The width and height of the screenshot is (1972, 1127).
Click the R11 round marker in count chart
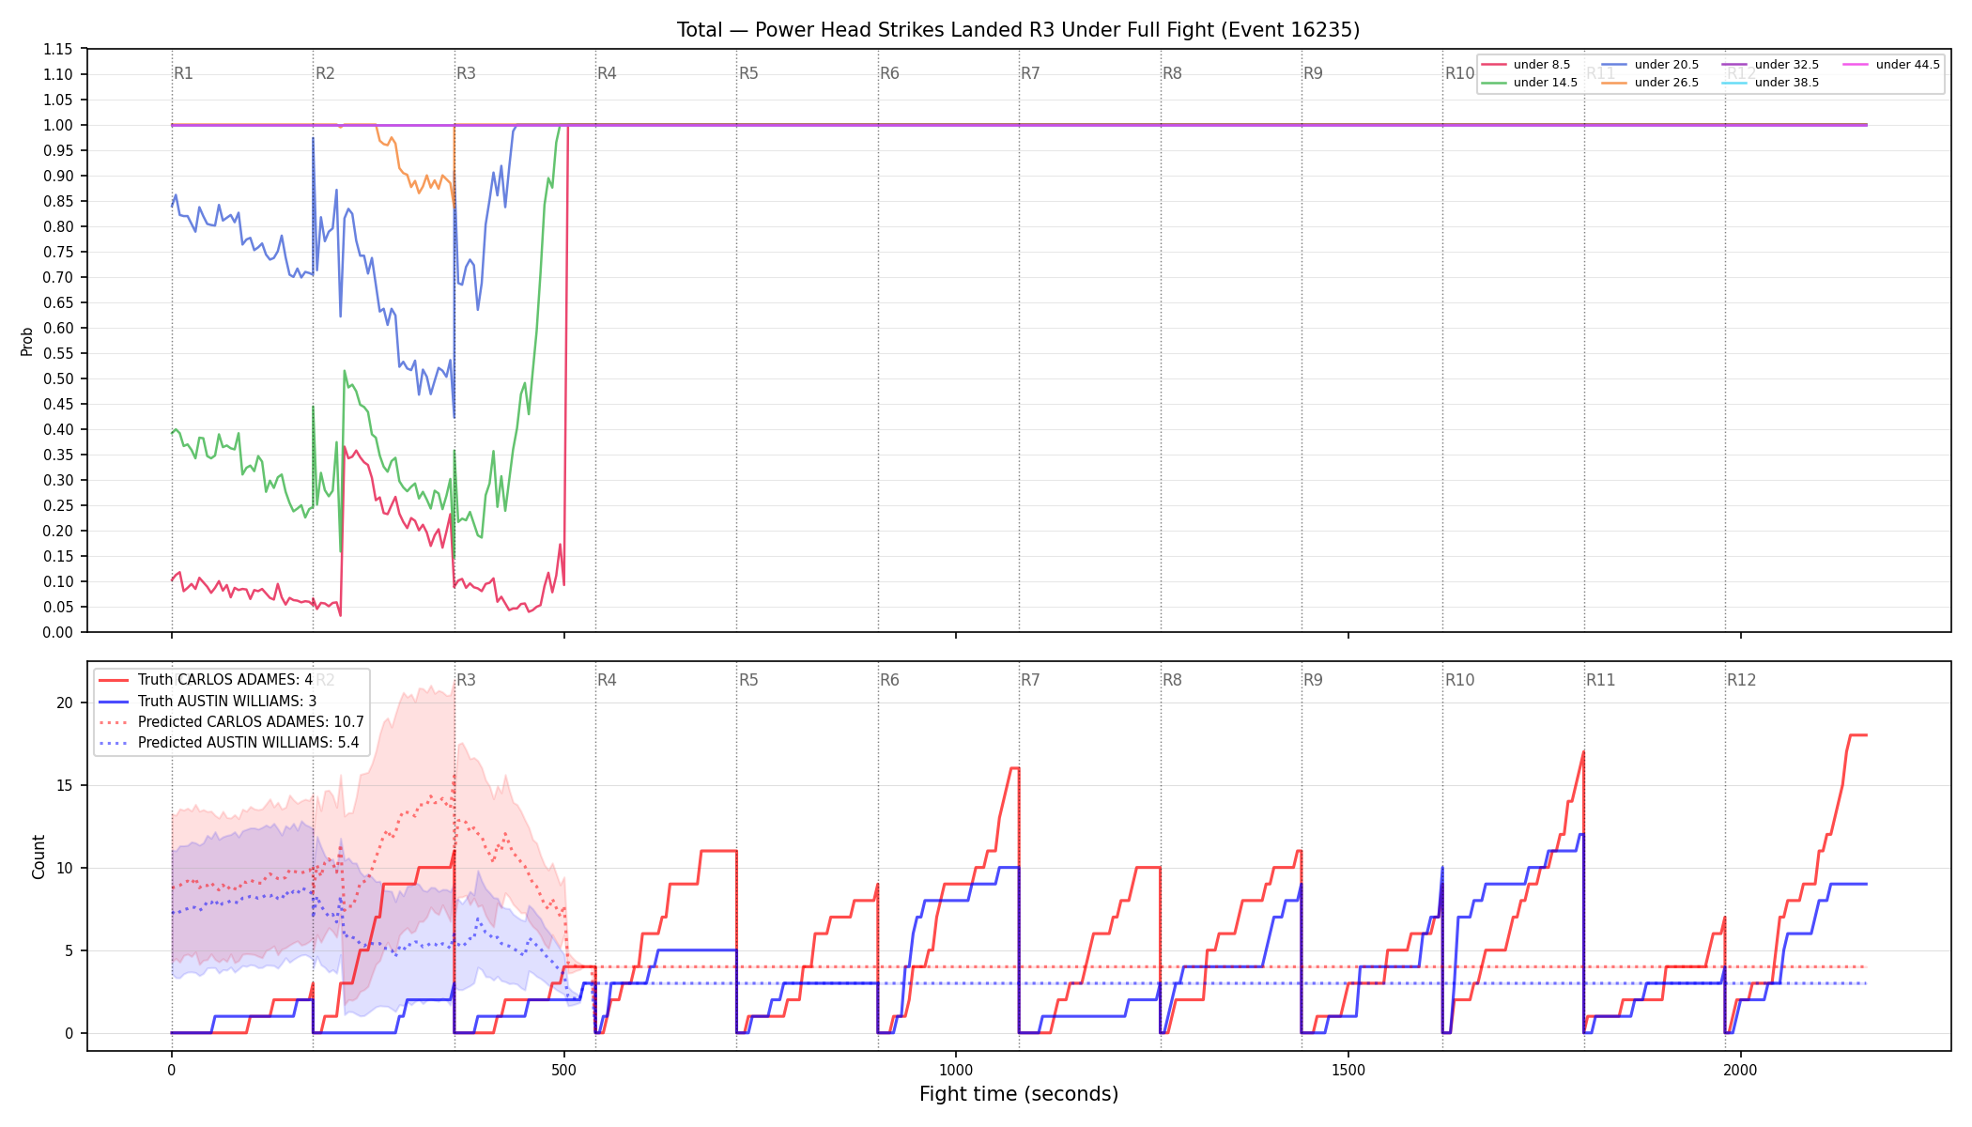(x=1601, y=680)
